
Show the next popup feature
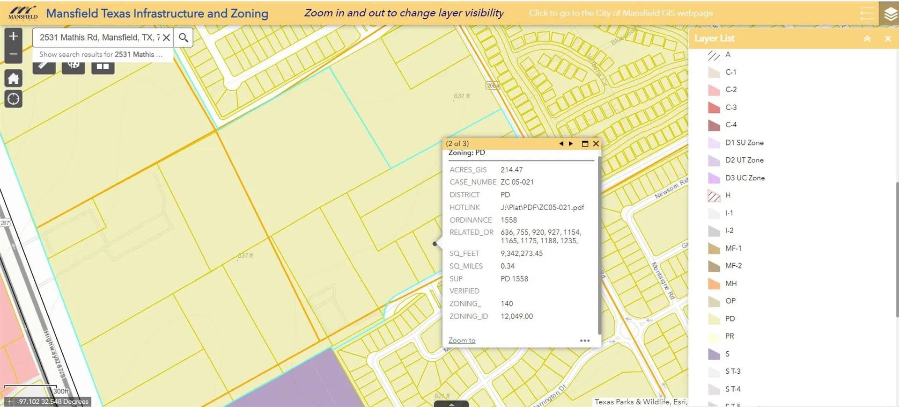[x=571, y=144]
